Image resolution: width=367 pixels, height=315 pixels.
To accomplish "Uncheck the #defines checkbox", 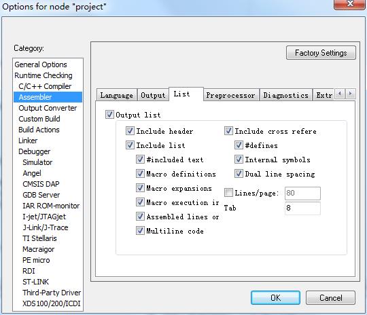I will click(x=239, y=145).
